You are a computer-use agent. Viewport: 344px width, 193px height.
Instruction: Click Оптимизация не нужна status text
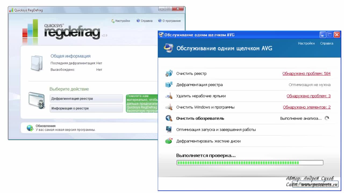click(x=310, y=85)
